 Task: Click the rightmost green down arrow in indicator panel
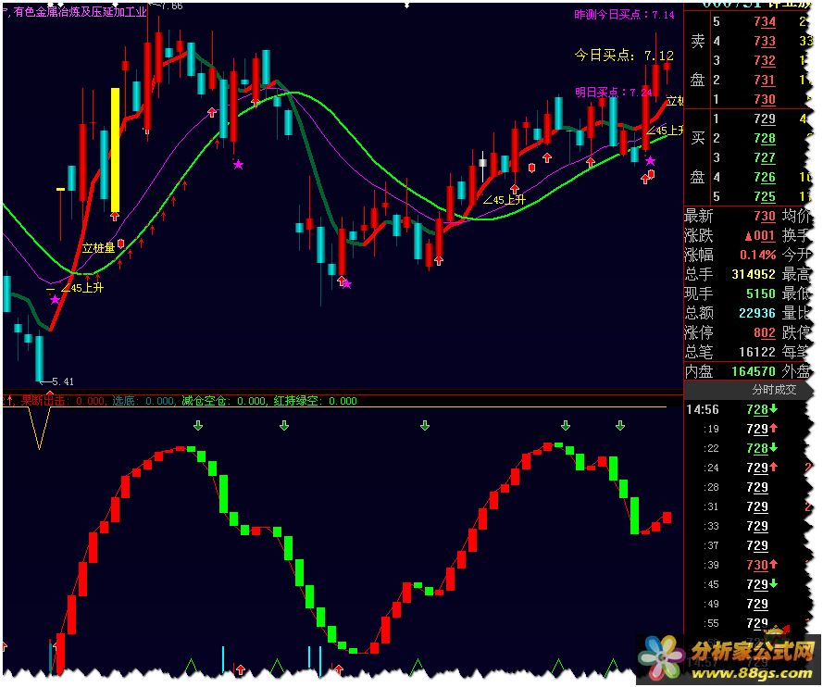click(620, 426)
